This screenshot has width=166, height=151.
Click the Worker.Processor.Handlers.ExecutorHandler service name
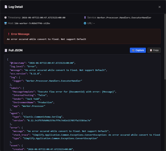[x=124, y=18]
